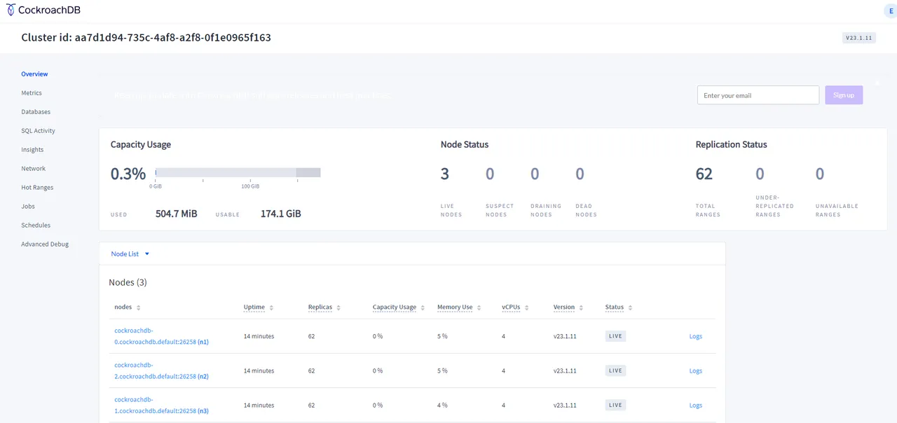Click the v23.1.11 version badge at top right

click(858, 38)
